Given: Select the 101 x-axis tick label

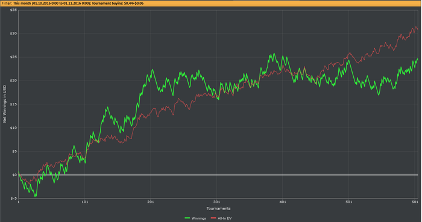Looking at the screenshot, I should click(x=85, y=202).
